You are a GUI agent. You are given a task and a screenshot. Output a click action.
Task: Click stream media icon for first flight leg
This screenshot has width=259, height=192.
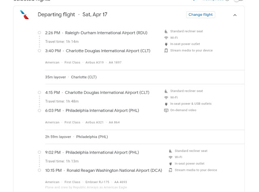166,51
